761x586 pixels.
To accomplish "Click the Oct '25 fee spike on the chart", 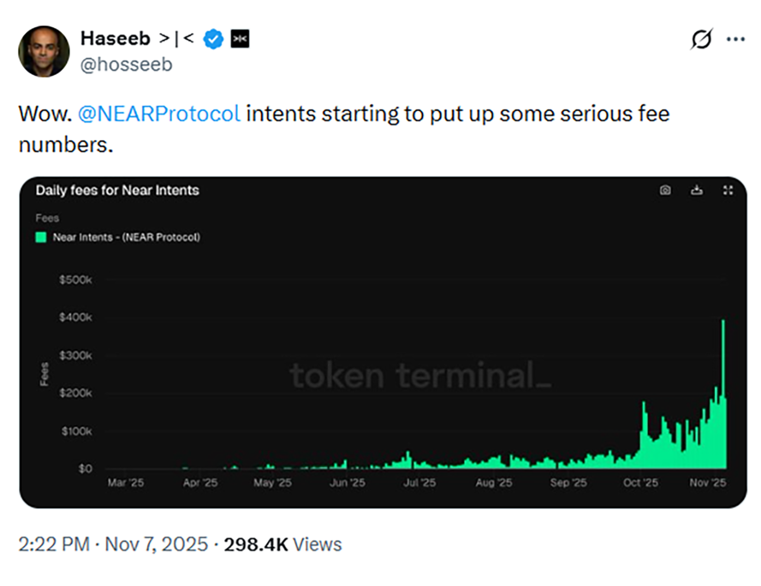I will click(x=644, y=435).
